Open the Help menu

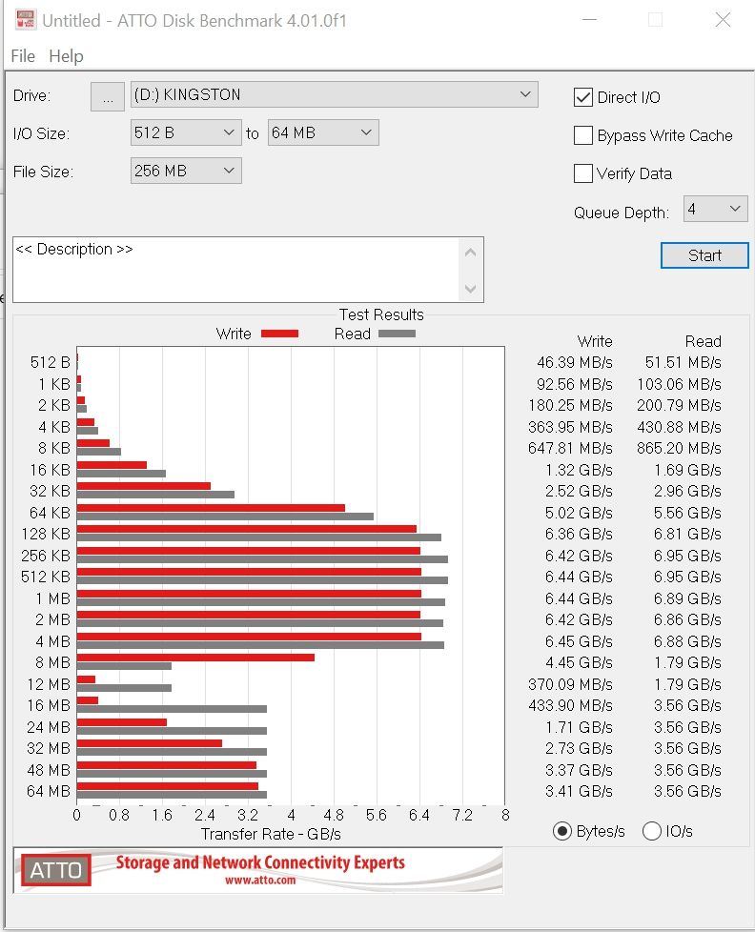66,56
